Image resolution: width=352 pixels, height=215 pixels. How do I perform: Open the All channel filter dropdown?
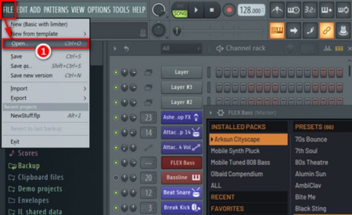pyautogui.click(x=181, y=49)
